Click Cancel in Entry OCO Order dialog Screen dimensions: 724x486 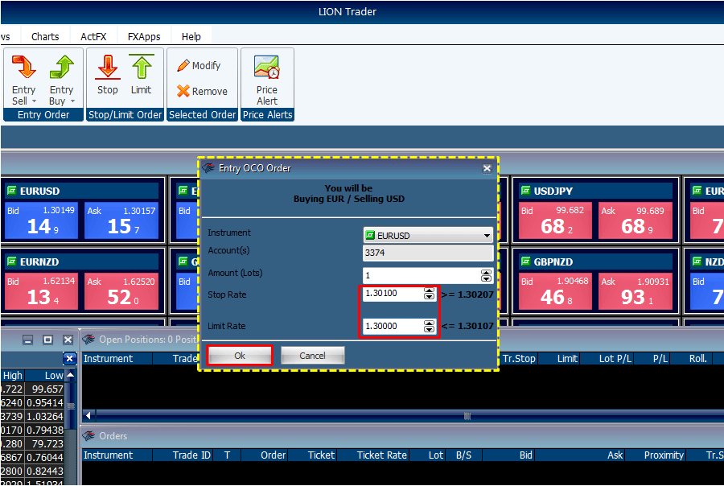(313, 356)
